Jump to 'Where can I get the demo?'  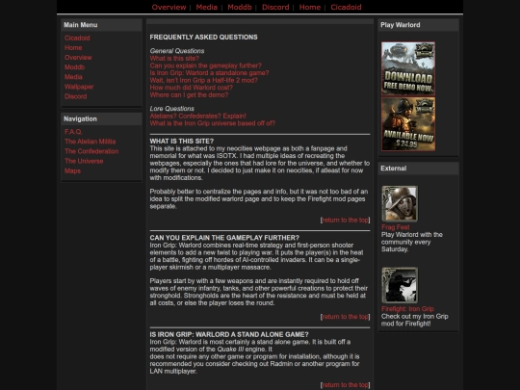[189, 94]
